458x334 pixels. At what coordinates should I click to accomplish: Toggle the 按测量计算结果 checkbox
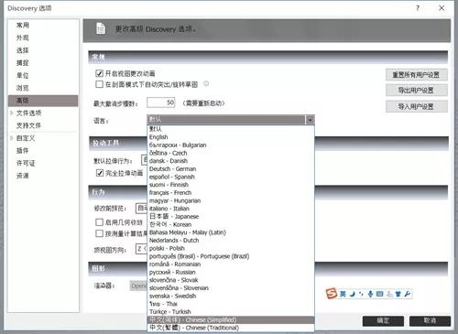pos(99,233)
